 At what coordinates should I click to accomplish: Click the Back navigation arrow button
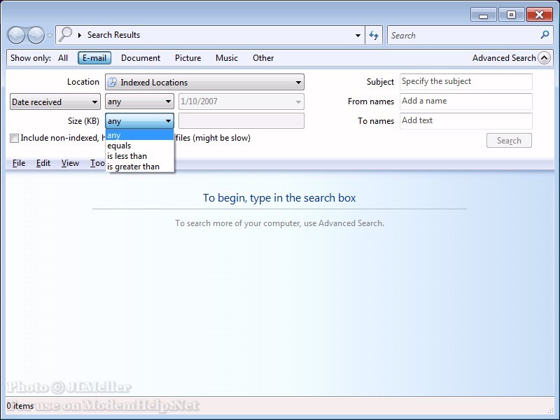pos(17,35)
